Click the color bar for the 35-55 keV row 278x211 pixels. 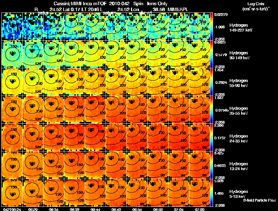[x=211, y=110]
